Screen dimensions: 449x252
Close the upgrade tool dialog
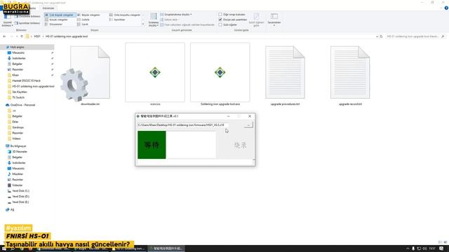click(250, 116)
